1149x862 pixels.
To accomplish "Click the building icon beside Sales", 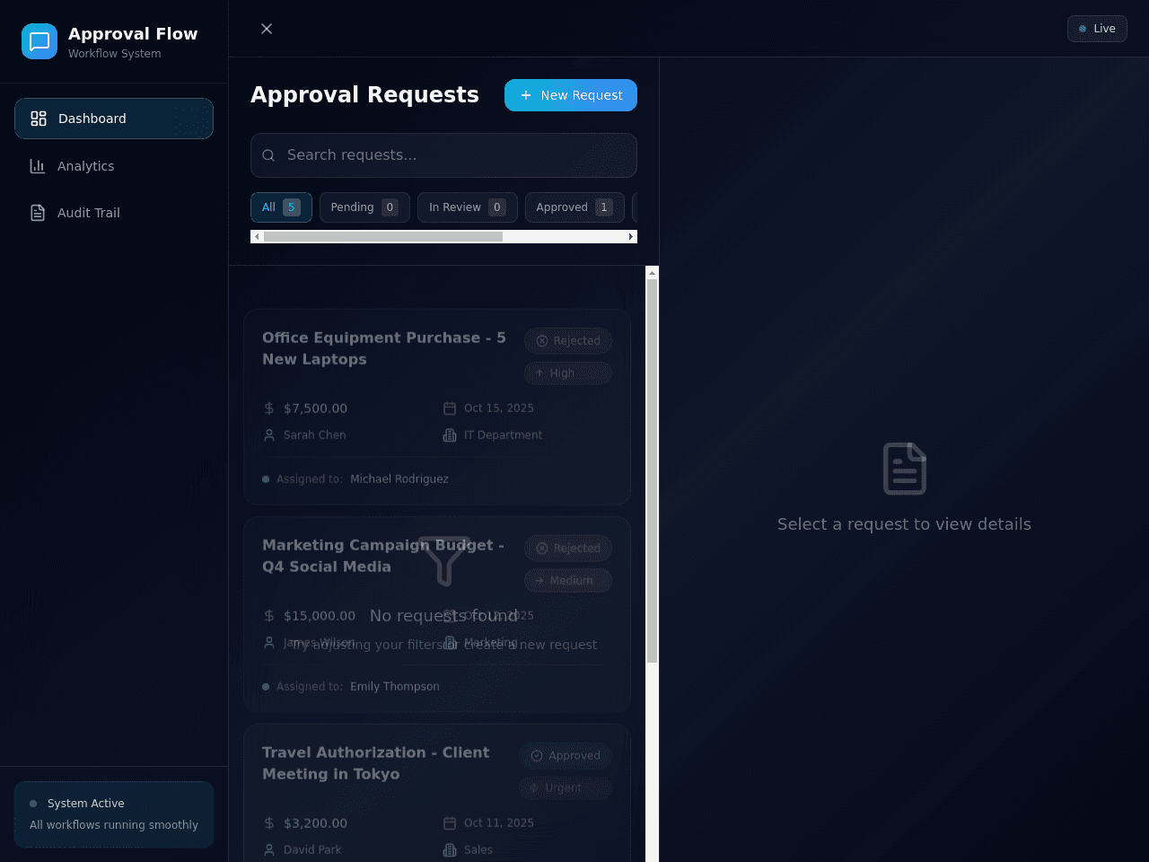I will [x=450, y=850].
